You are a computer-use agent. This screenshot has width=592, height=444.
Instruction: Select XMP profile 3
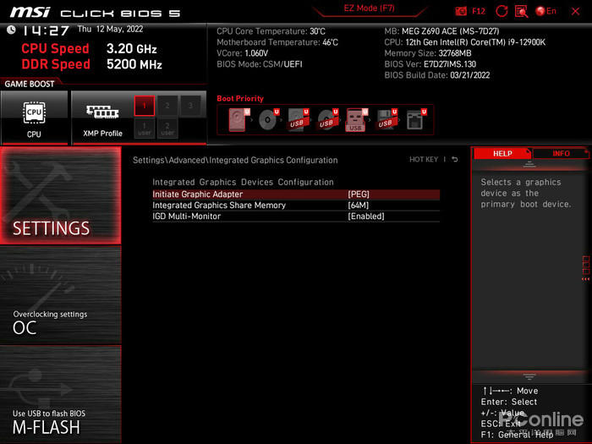190,106
